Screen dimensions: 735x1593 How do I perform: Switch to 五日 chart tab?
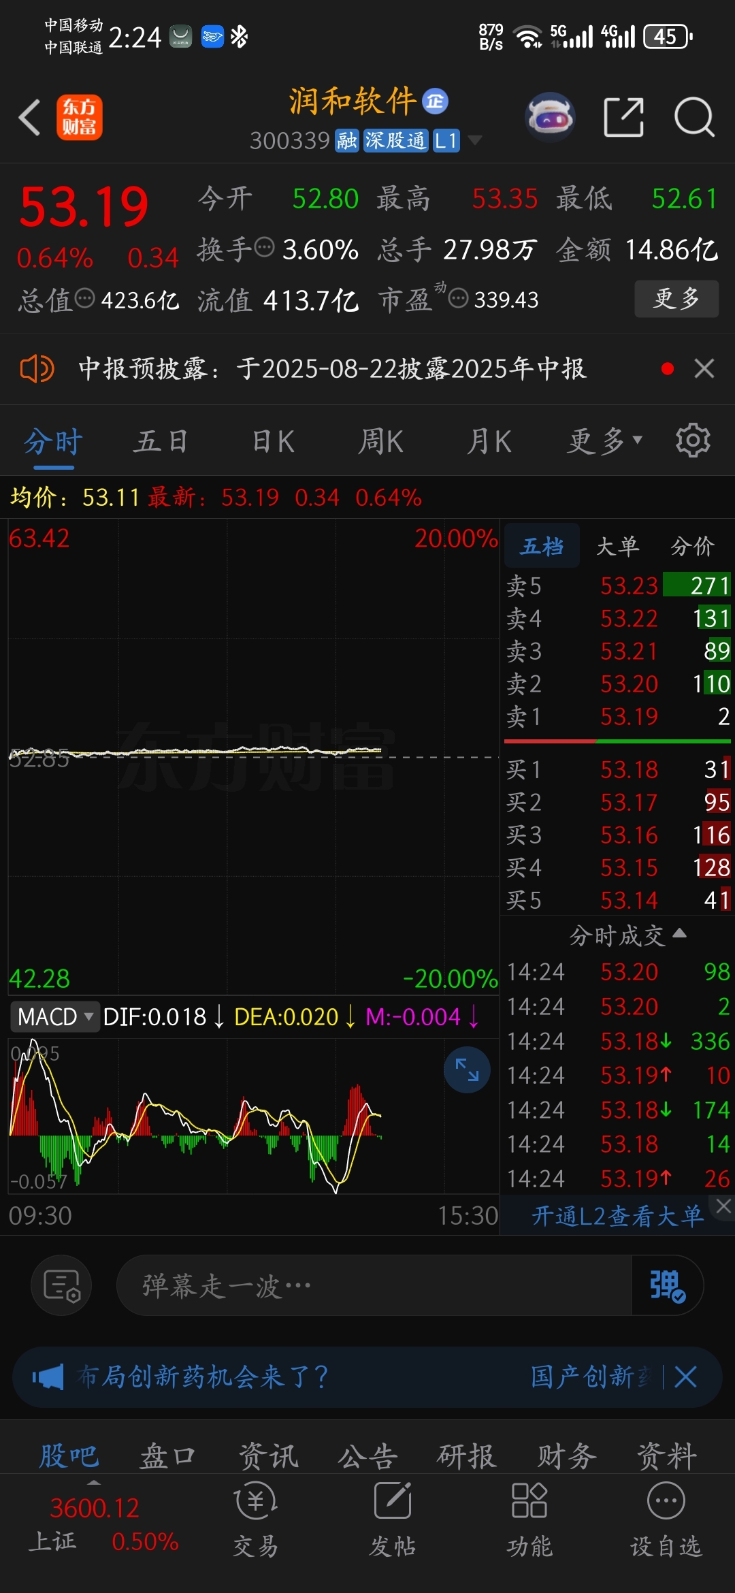tap(161, 442)
